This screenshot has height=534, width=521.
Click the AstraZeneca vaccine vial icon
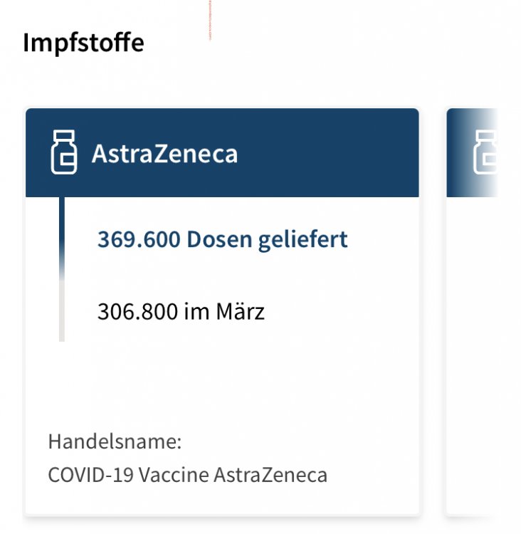[64, 152]
